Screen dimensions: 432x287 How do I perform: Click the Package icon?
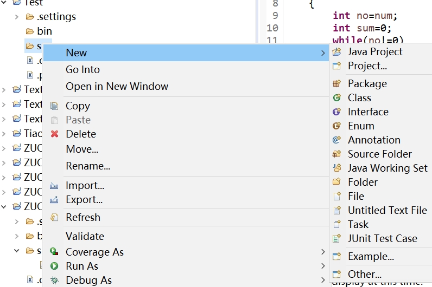(x=337, y=84)
